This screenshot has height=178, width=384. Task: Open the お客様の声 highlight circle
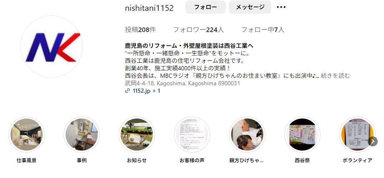192,134
